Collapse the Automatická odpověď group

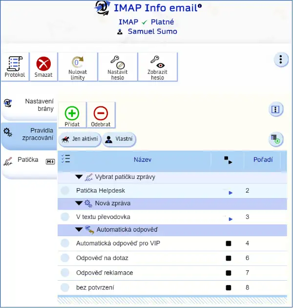pyautogui.click(x=79, y=229)
